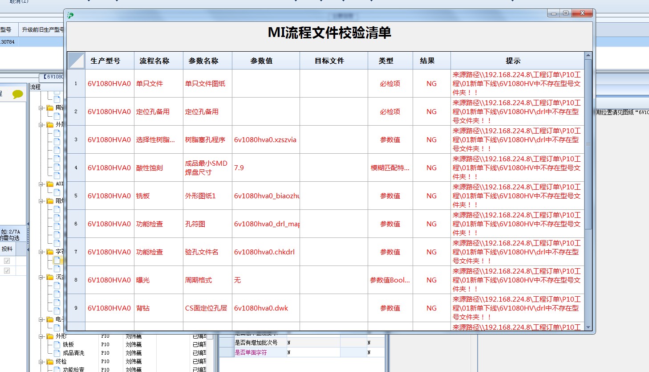This screenshot has width=649, height=372.
Task: Sort by 流程名称 column header
Action: 158,61
